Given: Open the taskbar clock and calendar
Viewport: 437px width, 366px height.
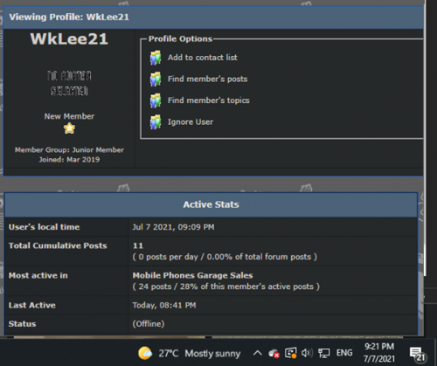Looking at the screenshot, I should tap(379, 353).
